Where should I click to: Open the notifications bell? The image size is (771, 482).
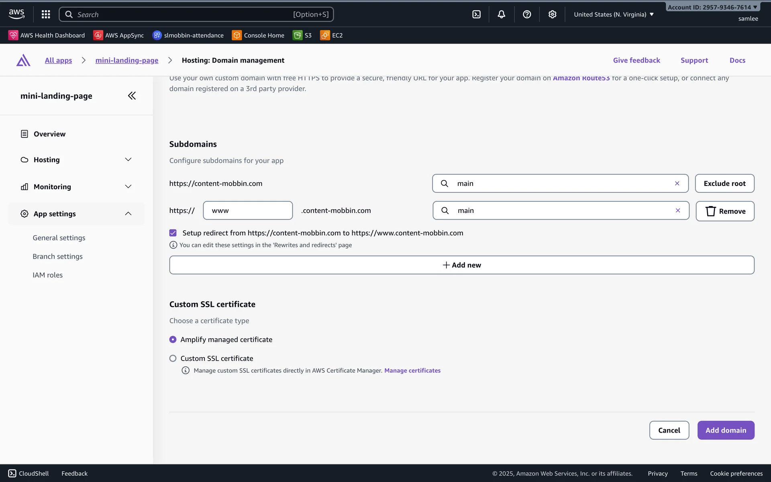[x=502, y=14]
